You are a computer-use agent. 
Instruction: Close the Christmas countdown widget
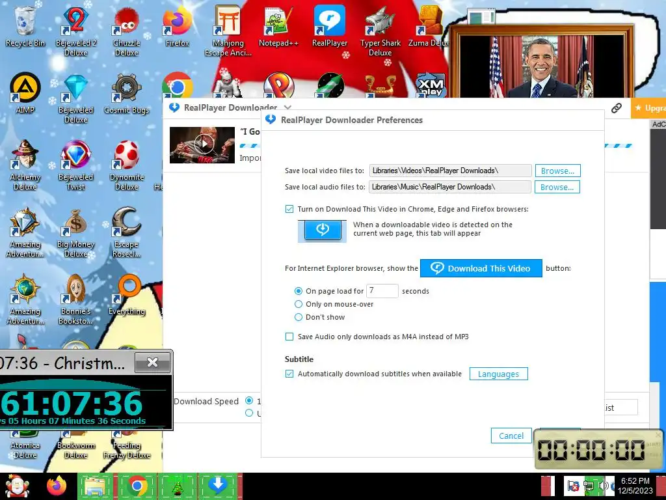[x=152, y=363]
